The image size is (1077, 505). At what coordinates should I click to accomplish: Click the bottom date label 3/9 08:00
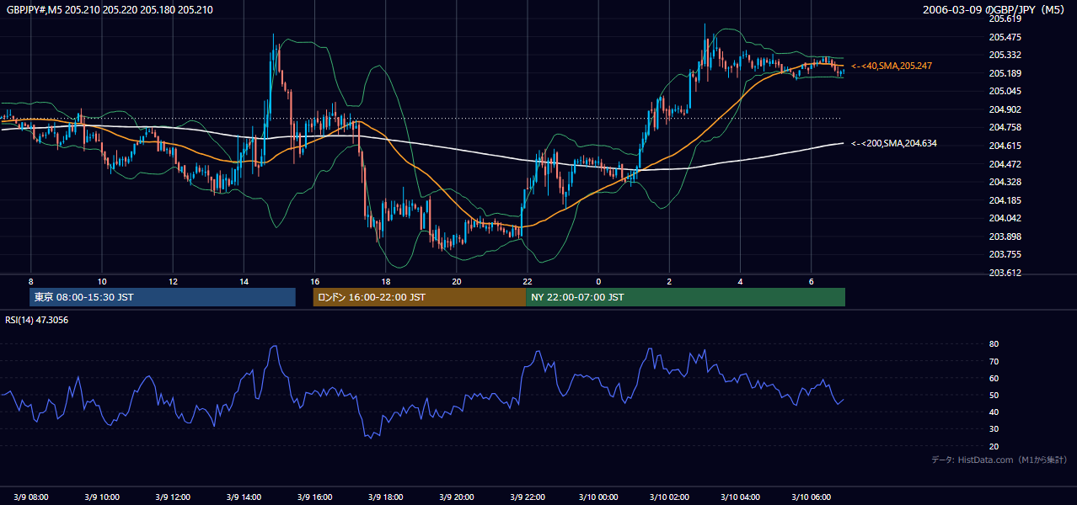[x=31, y=497]
